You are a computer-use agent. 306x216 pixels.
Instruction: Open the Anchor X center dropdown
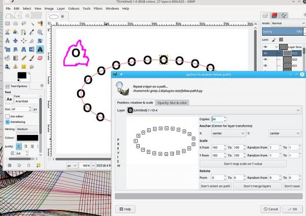pos(228,133)
